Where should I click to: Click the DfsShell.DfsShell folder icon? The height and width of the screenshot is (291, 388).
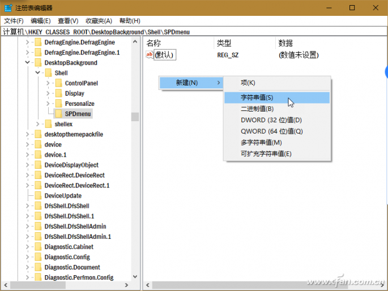tap(38, 206)
